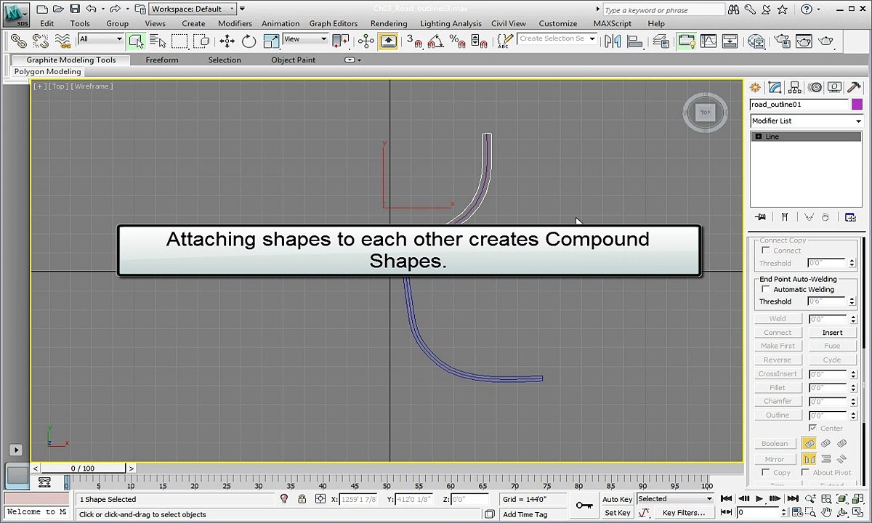Open the Utilities panel hammer icon

855,87
